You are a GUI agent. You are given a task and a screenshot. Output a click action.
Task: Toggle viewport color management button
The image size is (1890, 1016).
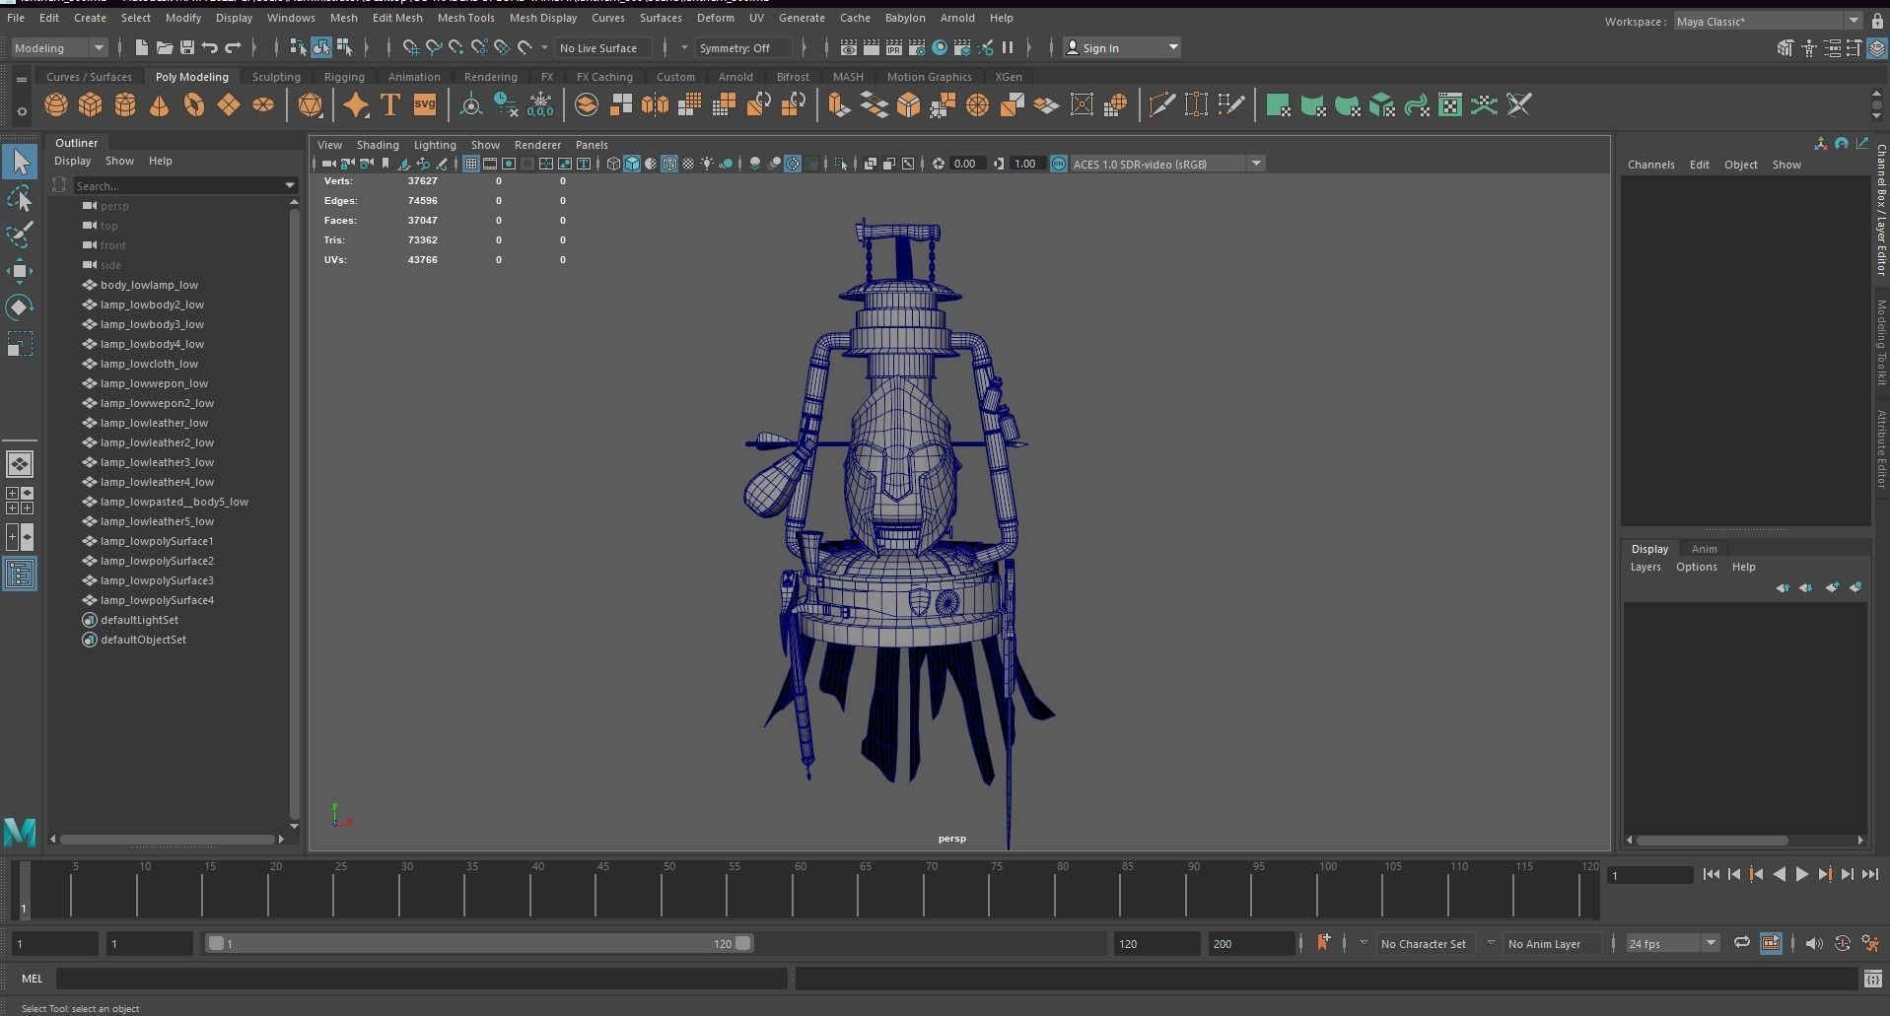pyautogui.click(x=1059, y=164)
